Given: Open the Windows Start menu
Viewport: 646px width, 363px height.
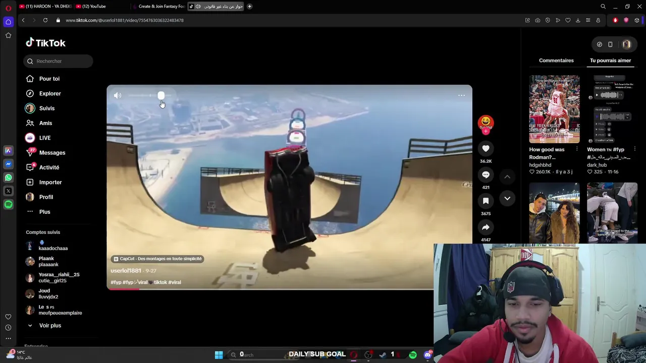Looking at the screenshot, I should tap(219, 355).
